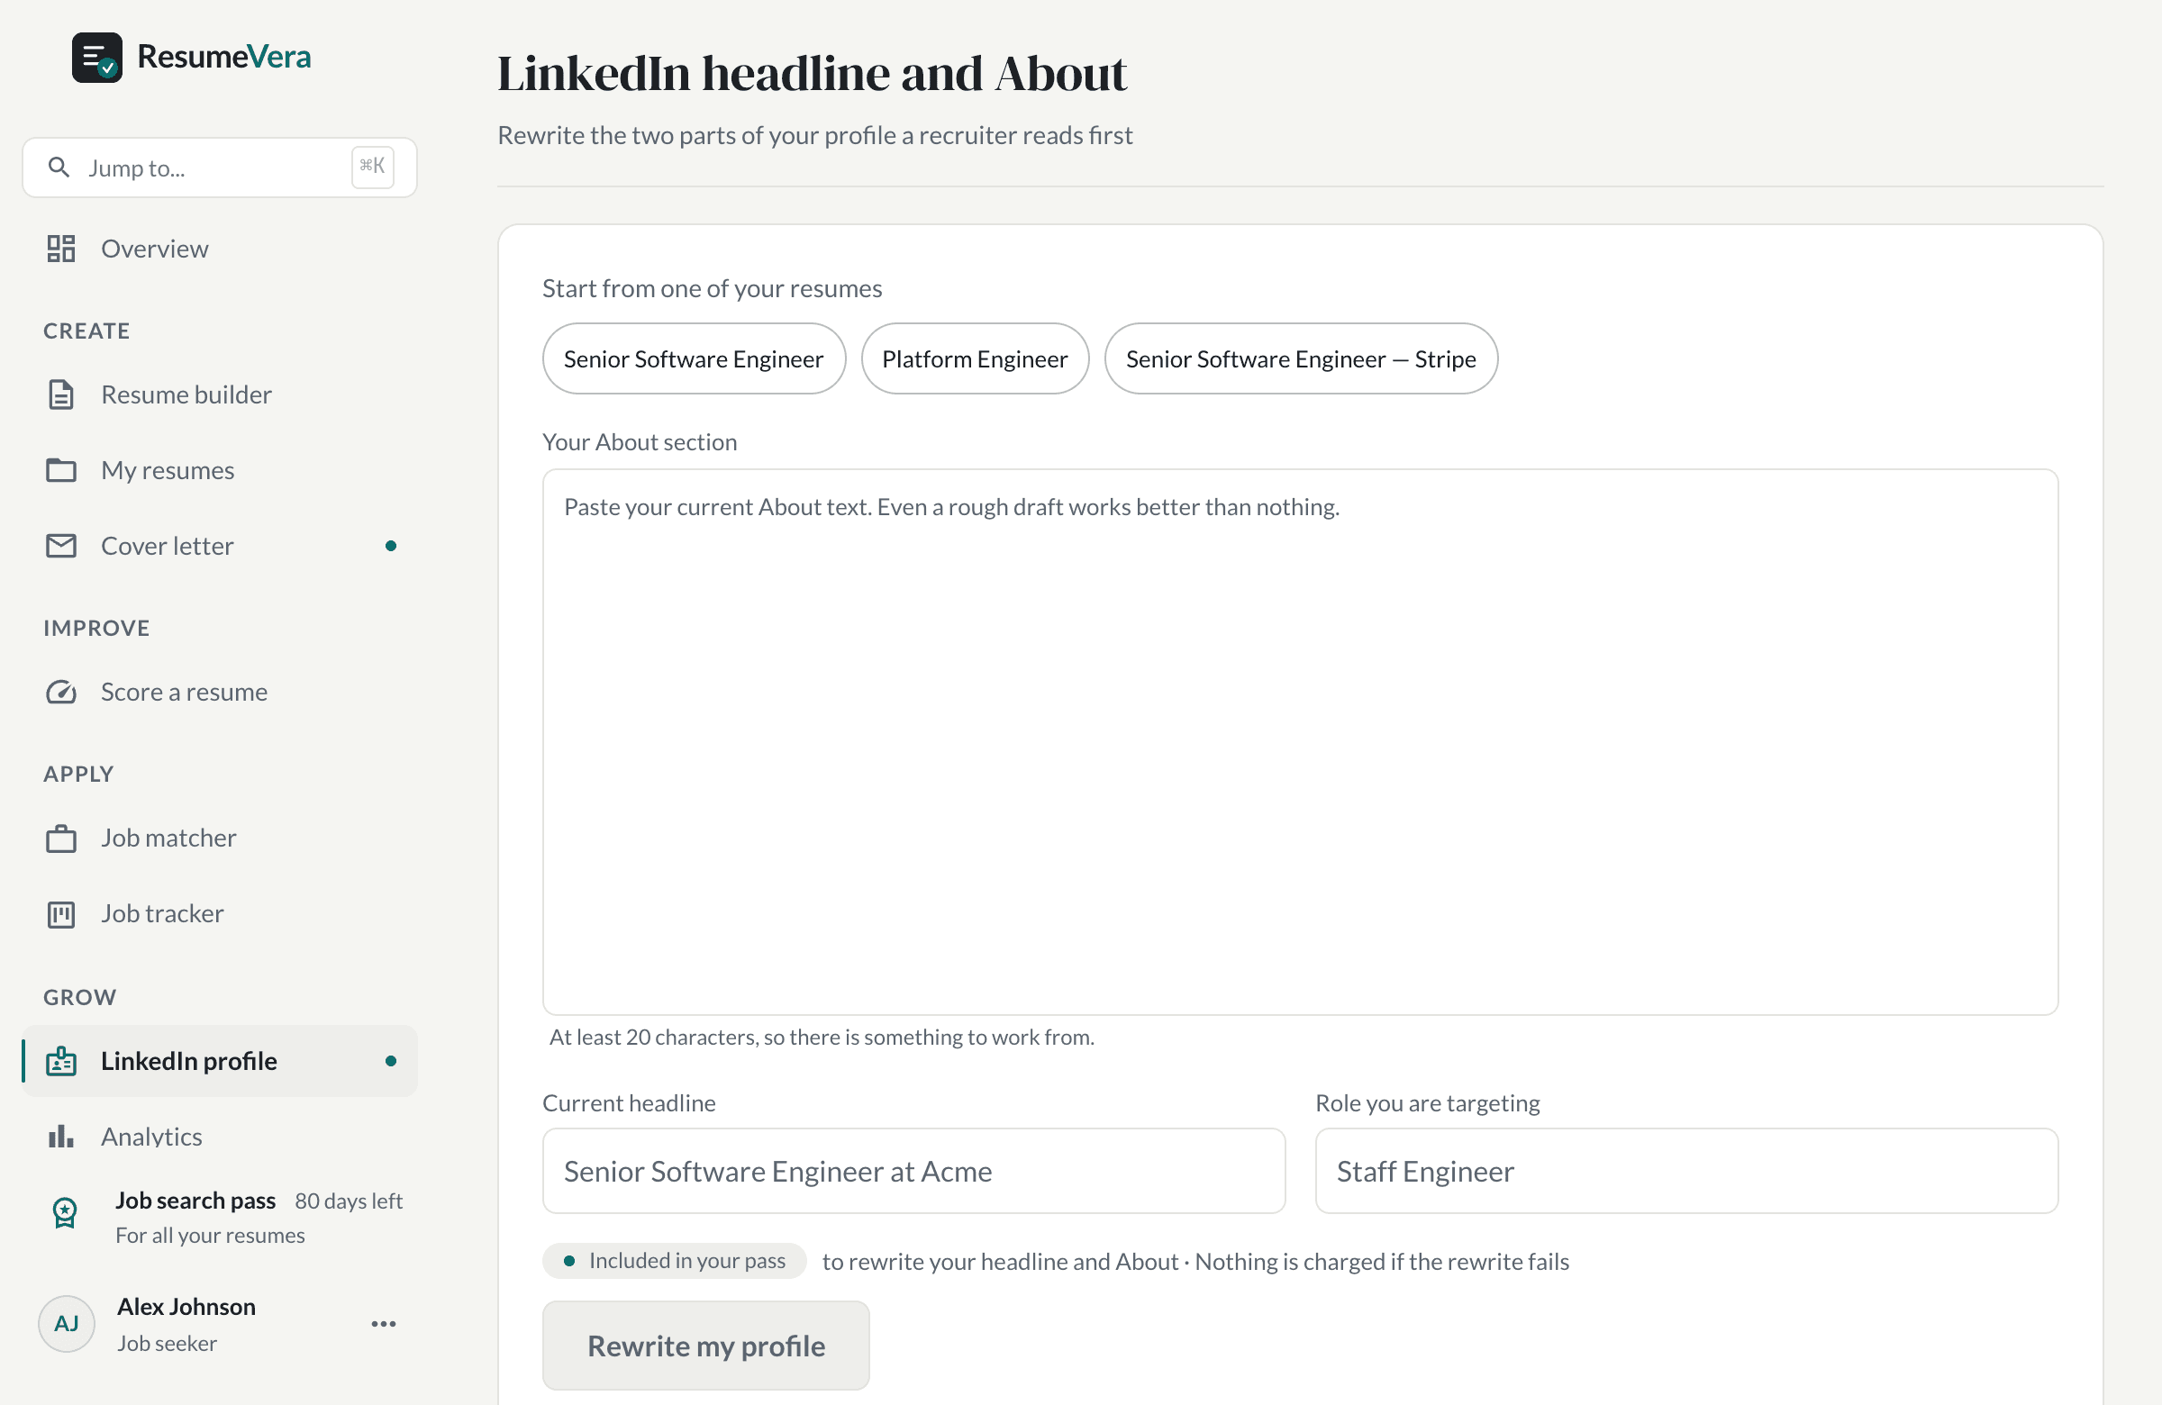Click Job search pass label in sidebar
This screenshot has width=2162, height=1405.
click(x=195, y=1200)
